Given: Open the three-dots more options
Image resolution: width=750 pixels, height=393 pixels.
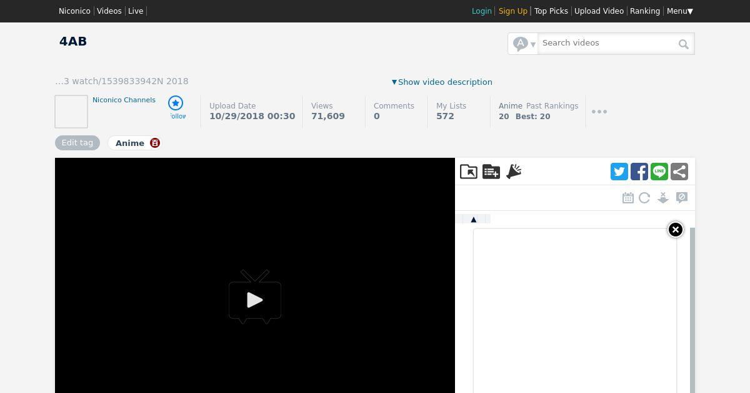Looking at the screenshot, I should point(599,112).
